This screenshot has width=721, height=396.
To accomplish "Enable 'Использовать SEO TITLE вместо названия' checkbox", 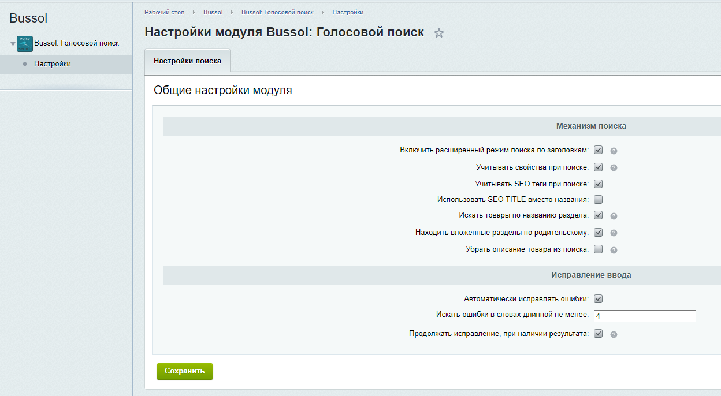I will [x=599, y=200].
